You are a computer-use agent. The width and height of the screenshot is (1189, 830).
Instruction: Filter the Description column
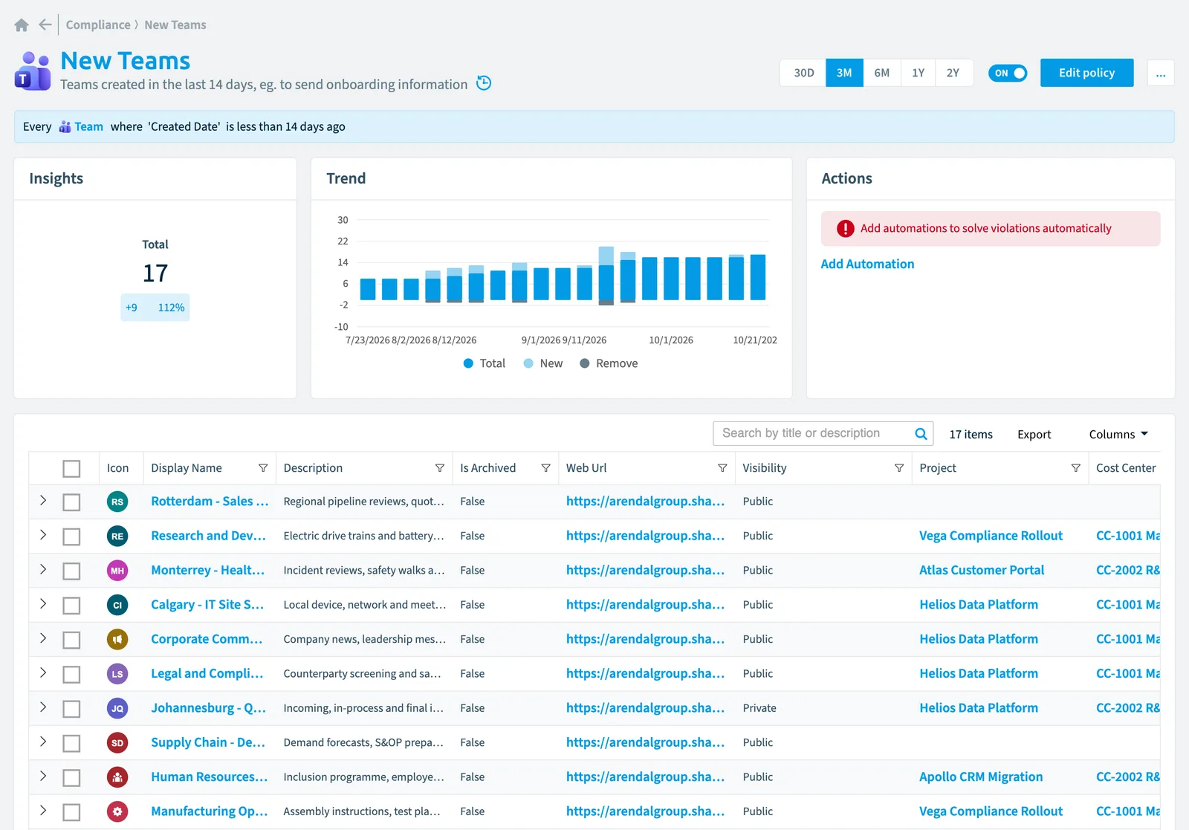pos(440,468)
